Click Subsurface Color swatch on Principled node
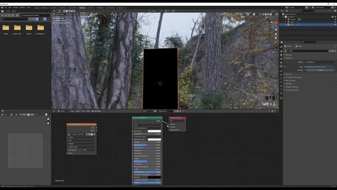This screenshot has width=337, height=190. coord(154,139)
